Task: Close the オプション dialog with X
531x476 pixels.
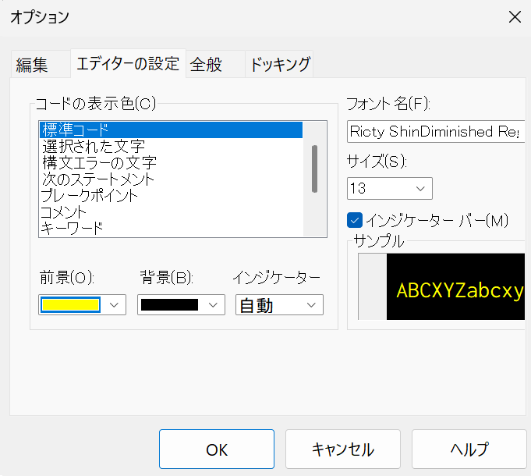Action: pyautogui.click(x=515, y=17)
